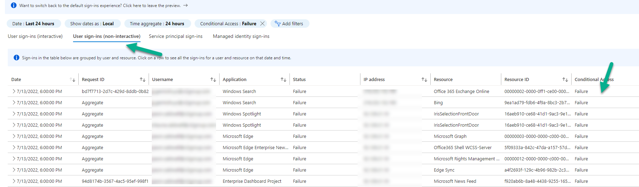Click Resource ID 9ea1ad79-fdb6-4f9a-8bc3-2b7
The height and width of the screenshot is (187, 639).
pos(537,102)
